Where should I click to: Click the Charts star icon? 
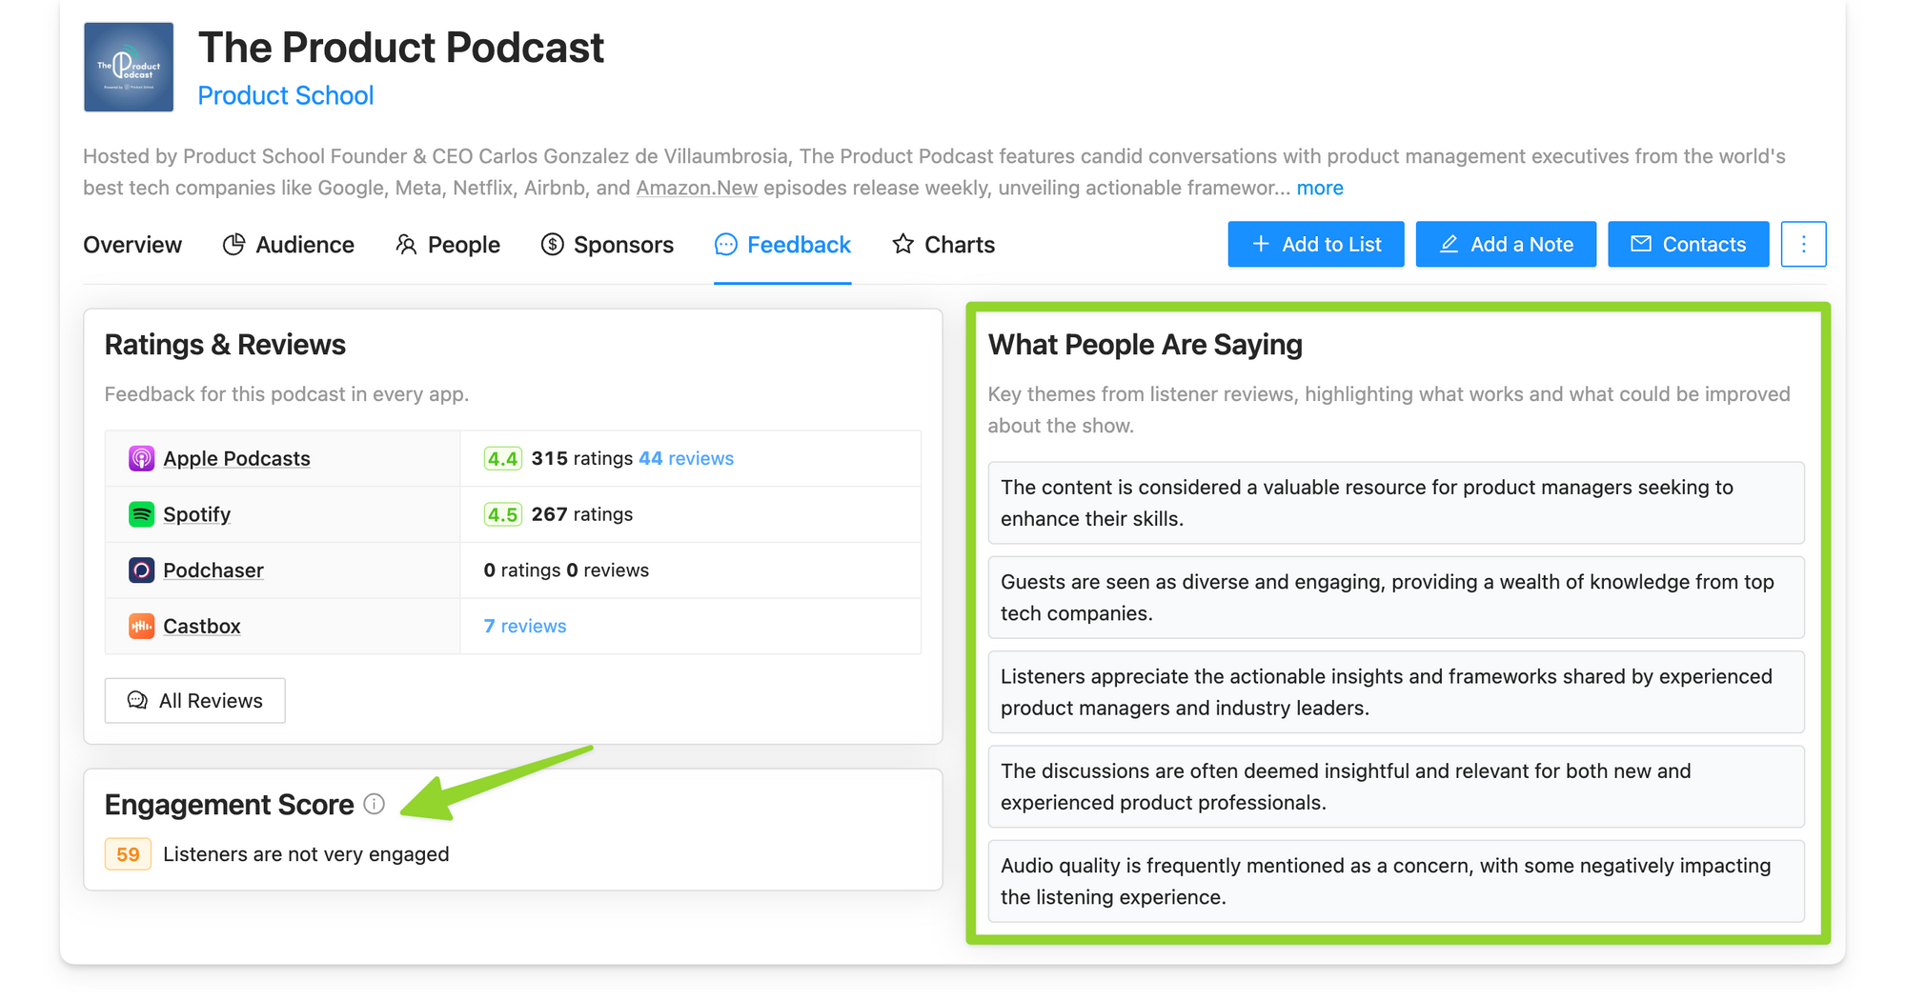[902, 245]
